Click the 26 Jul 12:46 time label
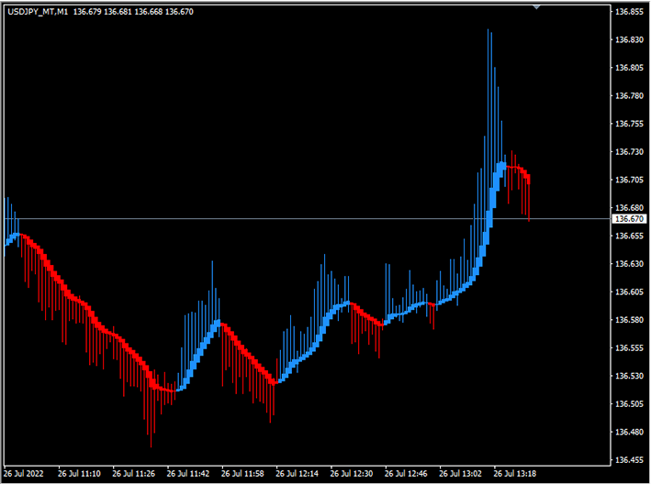651x484 pixels. pos(406,473)
